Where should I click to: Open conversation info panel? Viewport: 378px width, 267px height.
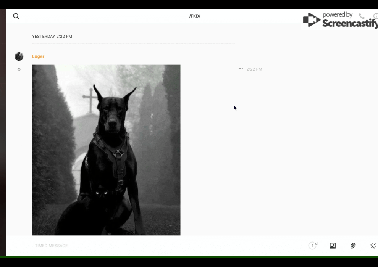click(x=375, y=16)
